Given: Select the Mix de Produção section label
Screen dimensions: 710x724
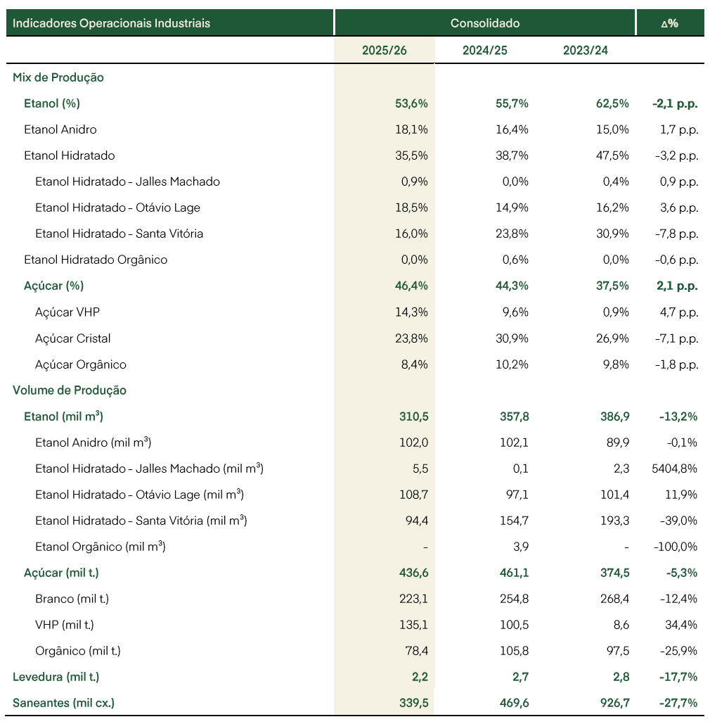Looking at the screenshot, I should coord(58,77).
